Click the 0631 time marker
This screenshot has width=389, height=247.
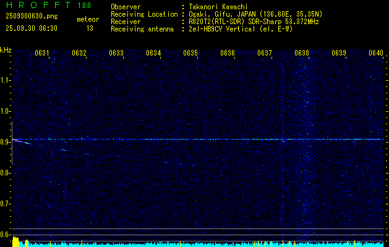[41, 53]
